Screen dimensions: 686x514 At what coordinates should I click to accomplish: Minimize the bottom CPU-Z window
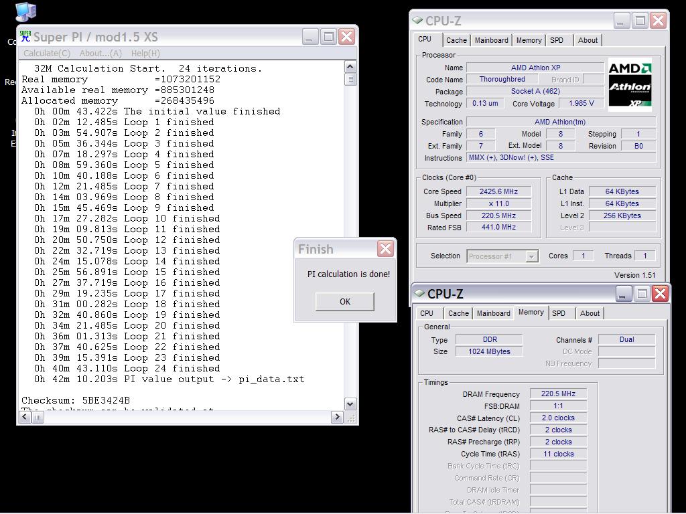tap(624, 293)
